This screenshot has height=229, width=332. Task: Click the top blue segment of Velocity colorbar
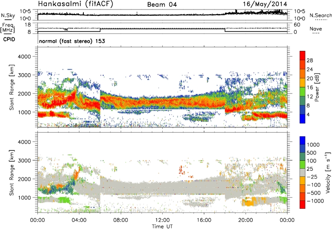point(303,141)
